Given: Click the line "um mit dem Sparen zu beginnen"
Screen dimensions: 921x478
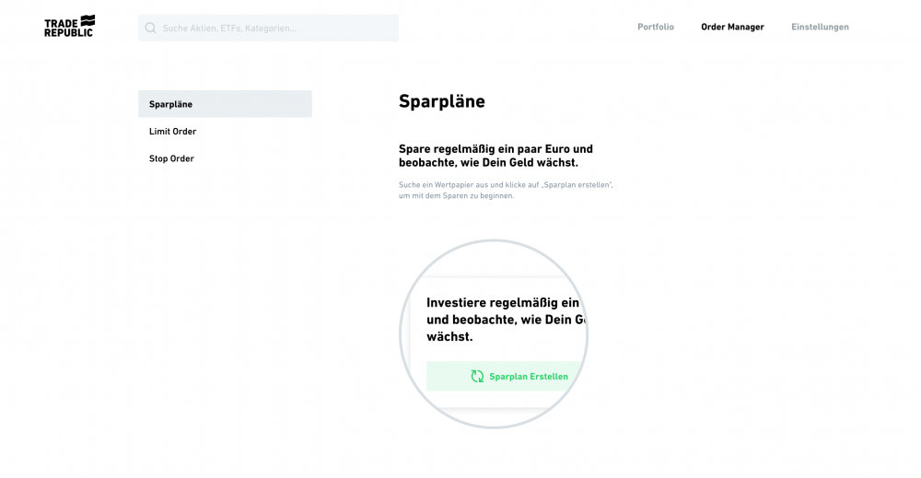Looking at the screenshot, I should pos(456,195).
